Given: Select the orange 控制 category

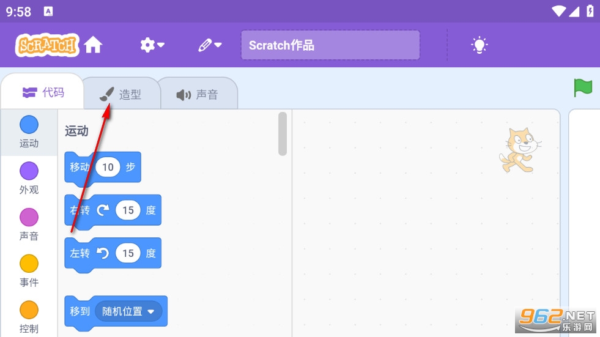Looking at the screenshot, I should pyautogui.click(x=29, y=310).
